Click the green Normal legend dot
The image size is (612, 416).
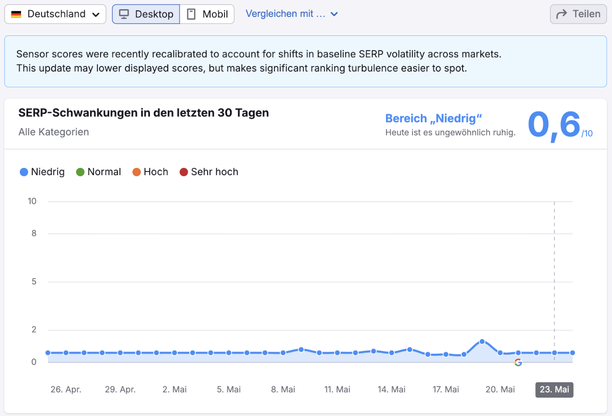coord(80,172)
